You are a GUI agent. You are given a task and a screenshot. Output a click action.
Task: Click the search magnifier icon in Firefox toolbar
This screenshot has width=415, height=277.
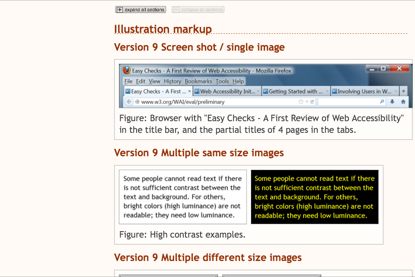click(x=382, y=102)
